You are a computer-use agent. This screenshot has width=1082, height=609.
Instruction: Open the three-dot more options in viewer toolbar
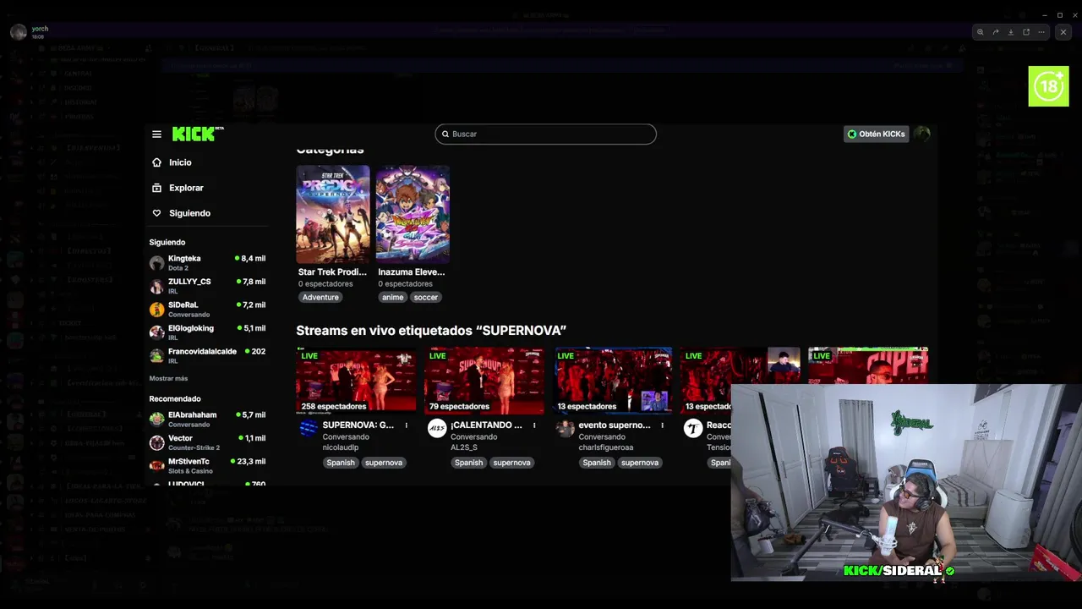[1041, 32]
